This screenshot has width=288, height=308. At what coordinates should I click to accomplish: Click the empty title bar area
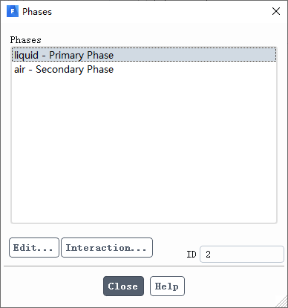click(x=161, y=11)
